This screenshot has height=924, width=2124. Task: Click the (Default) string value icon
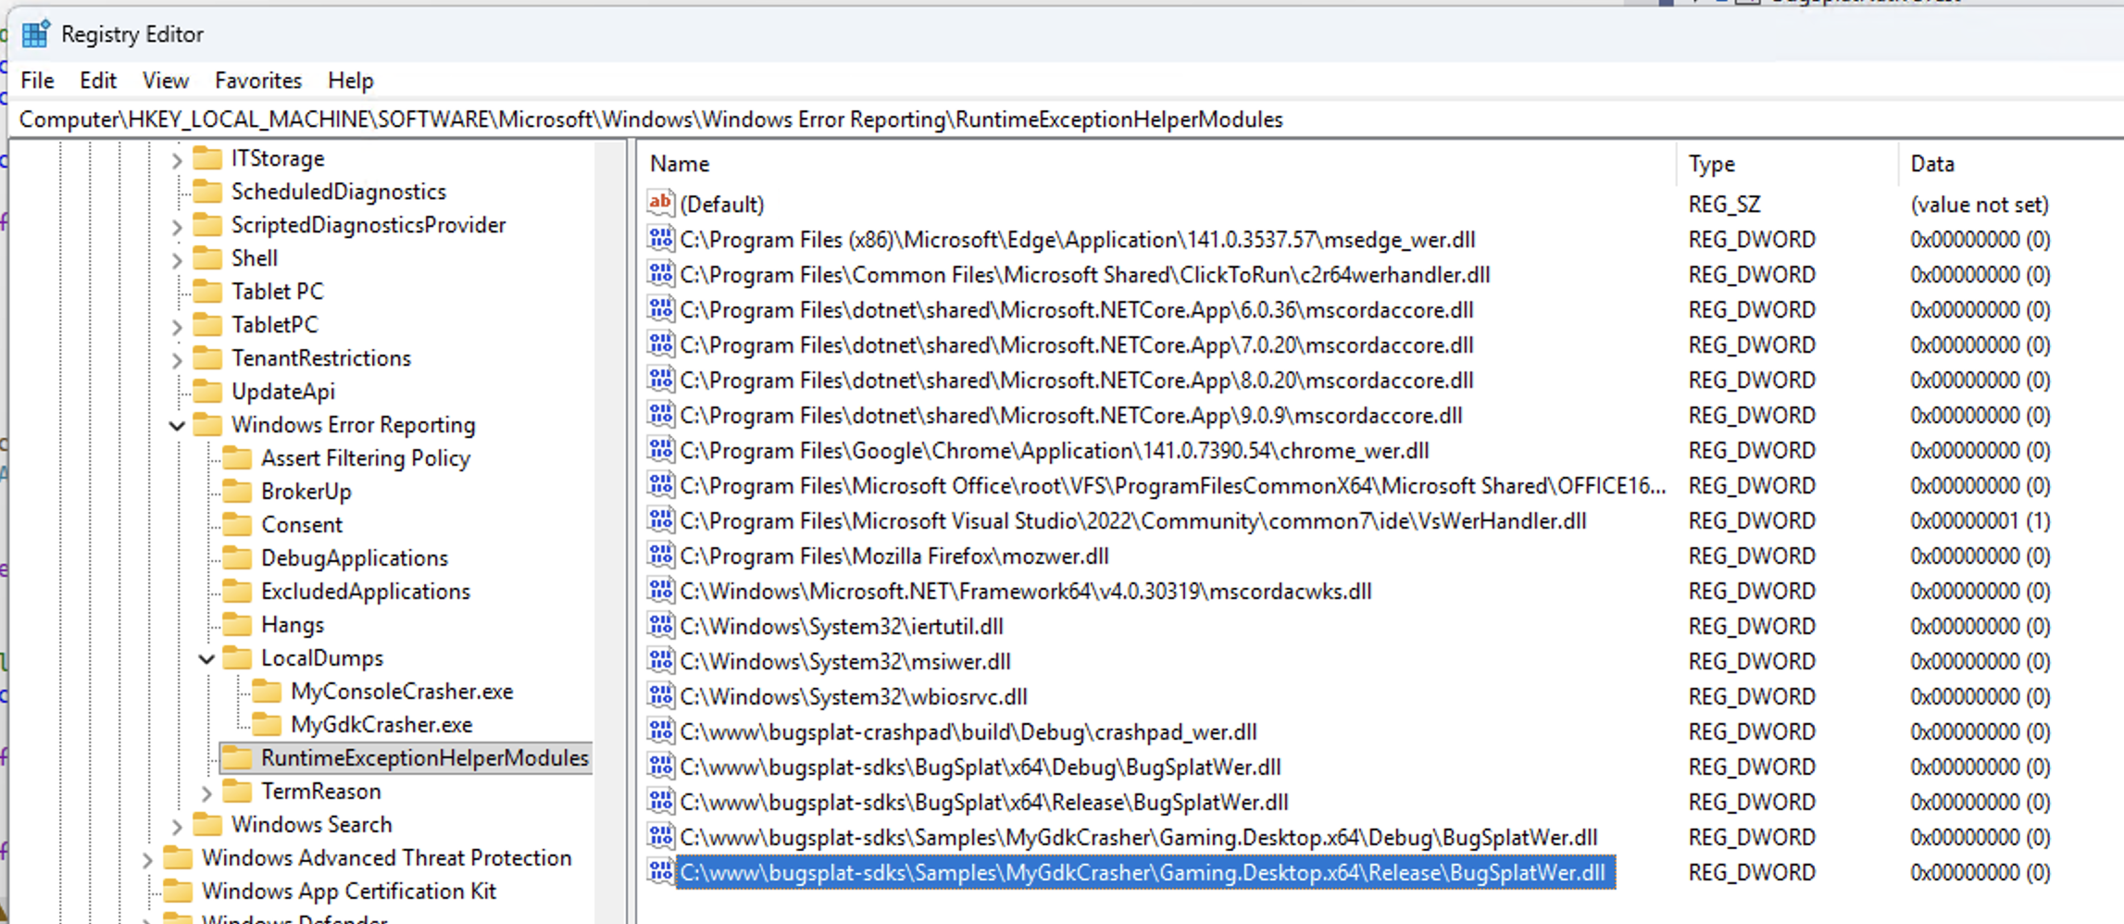tap(660, 203)
